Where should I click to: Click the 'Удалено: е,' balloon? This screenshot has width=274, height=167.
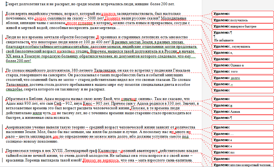pyautogui.click(x=243, y=52)
